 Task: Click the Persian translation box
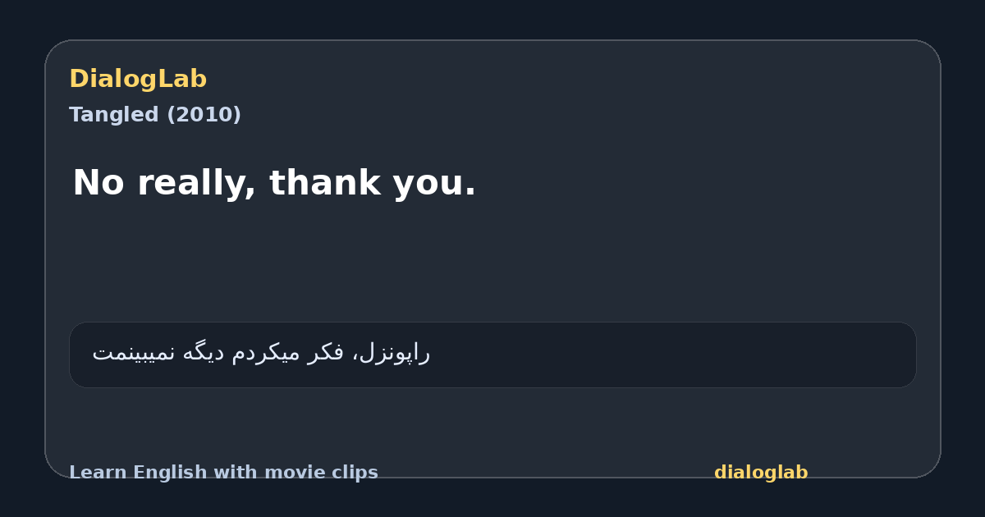point(492,355)
